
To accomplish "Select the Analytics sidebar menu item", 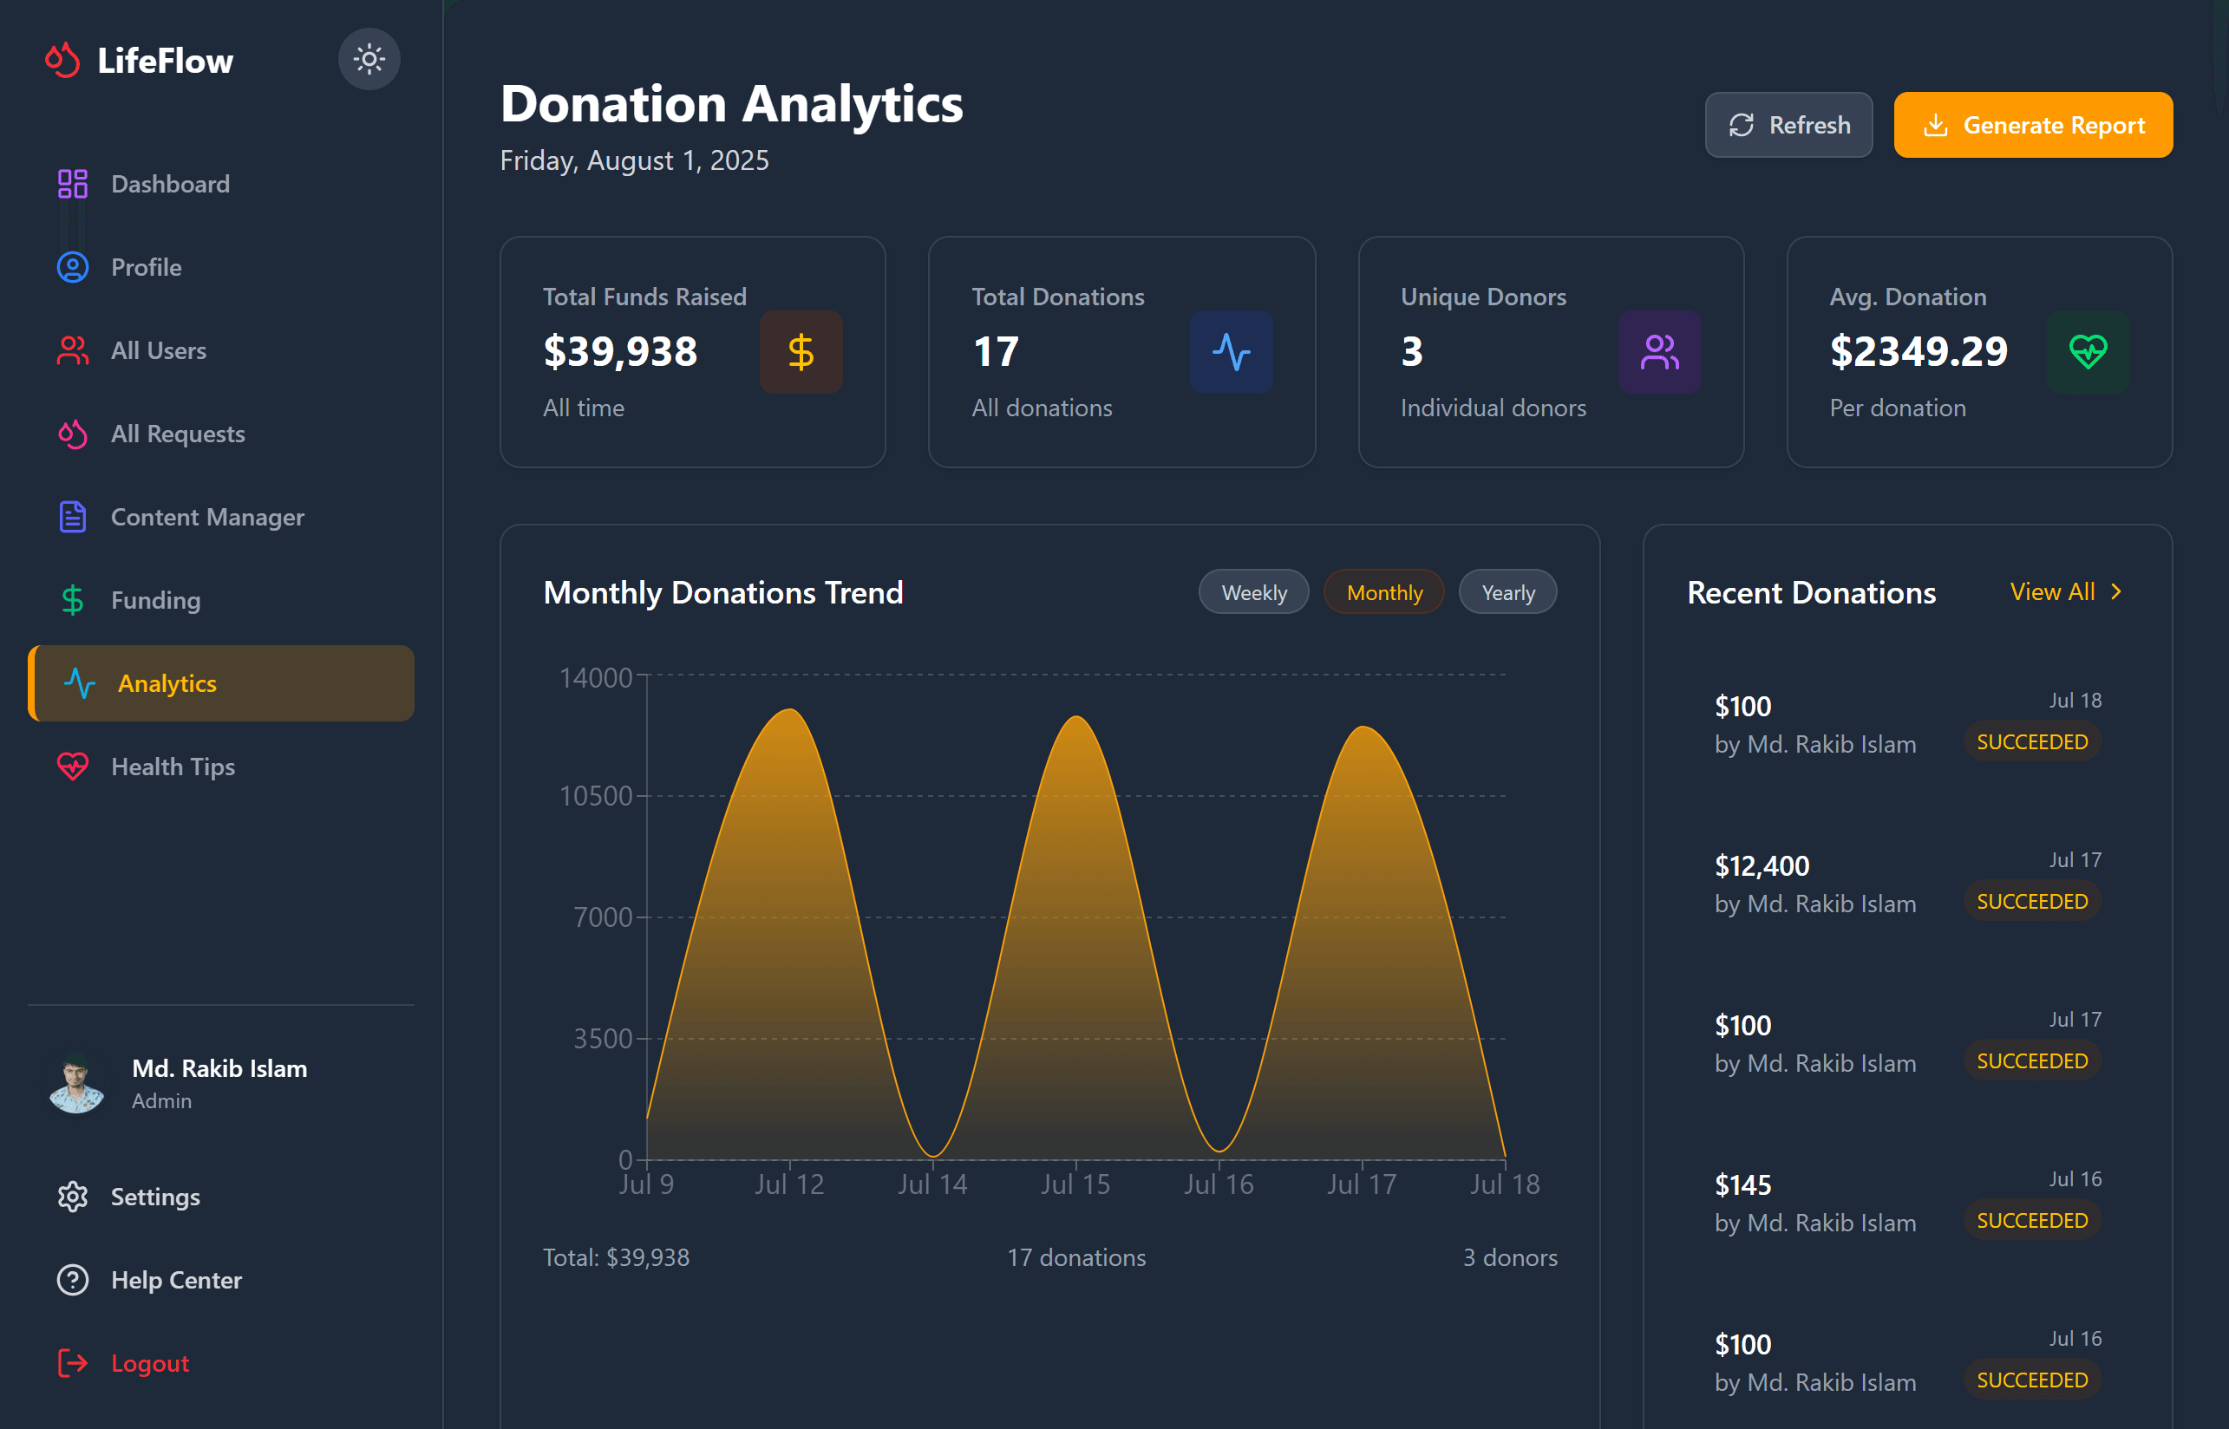I will tap(221, 684).
